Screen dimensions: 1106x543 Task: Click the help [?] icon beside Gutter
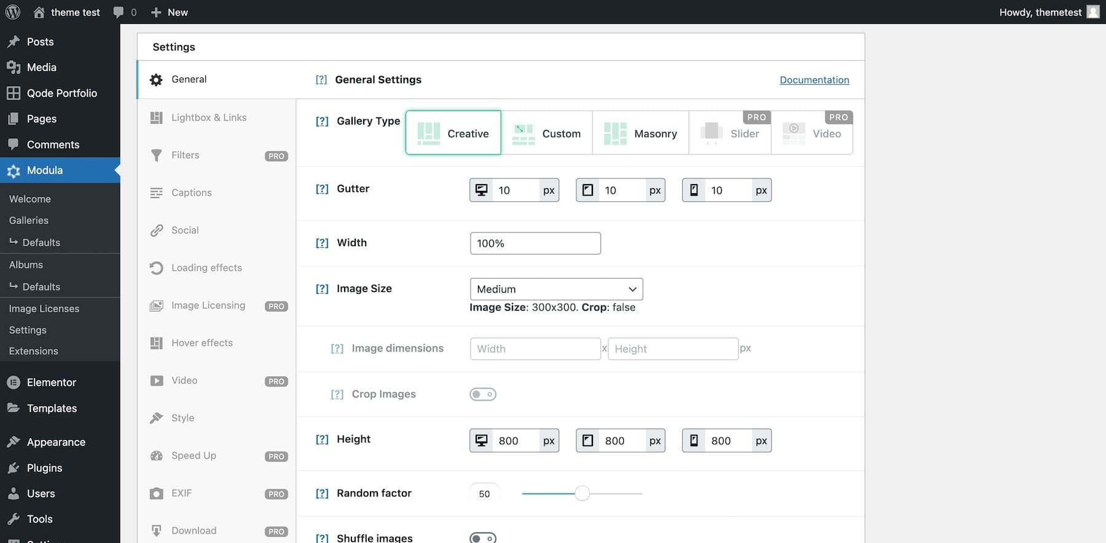(322, 189)
